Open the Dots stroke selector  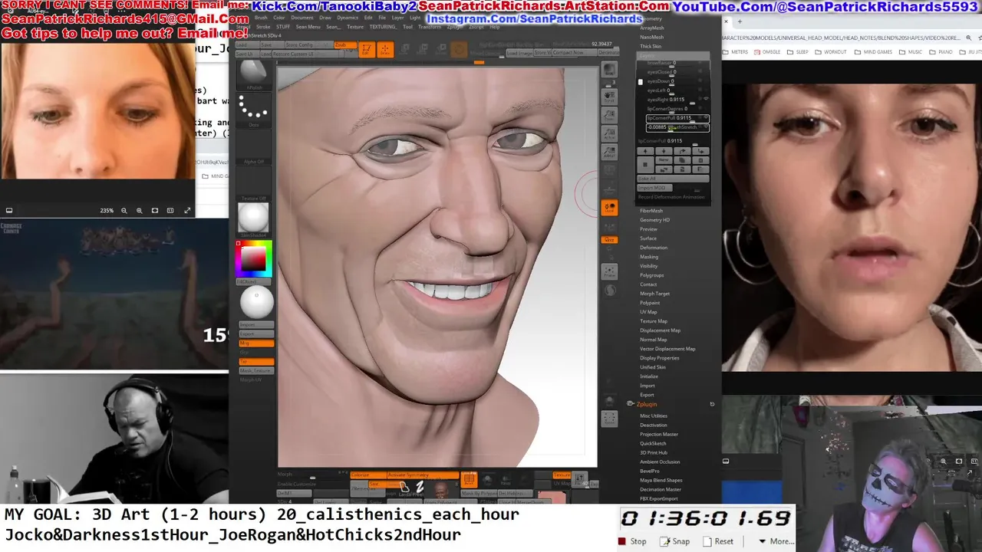253,110
